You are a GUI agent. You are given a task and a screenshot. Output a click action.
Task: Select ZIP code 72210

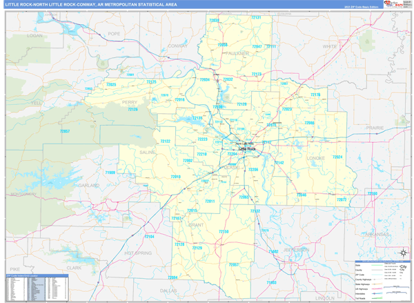pos(201,154)
